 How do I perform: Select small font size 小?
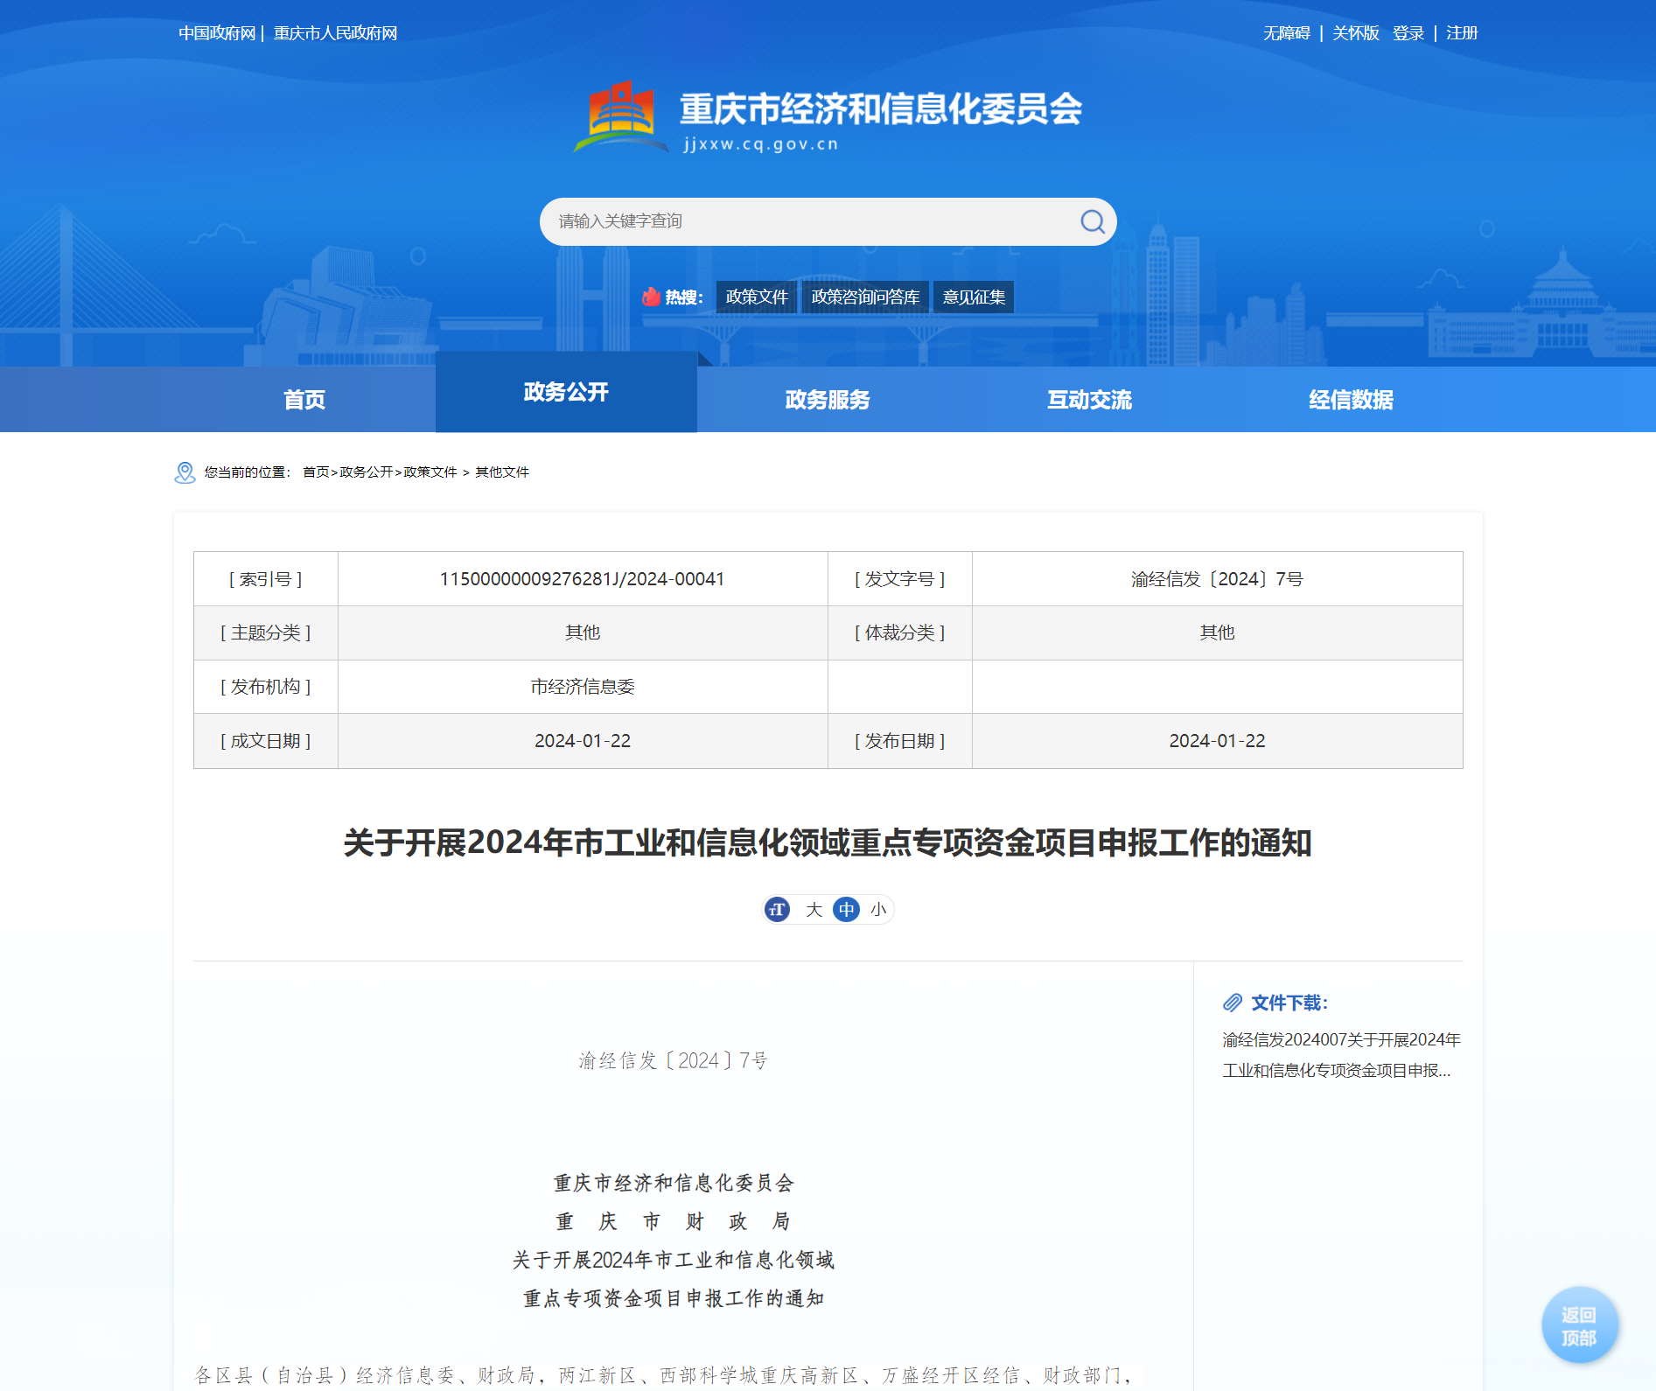point(878,910)
